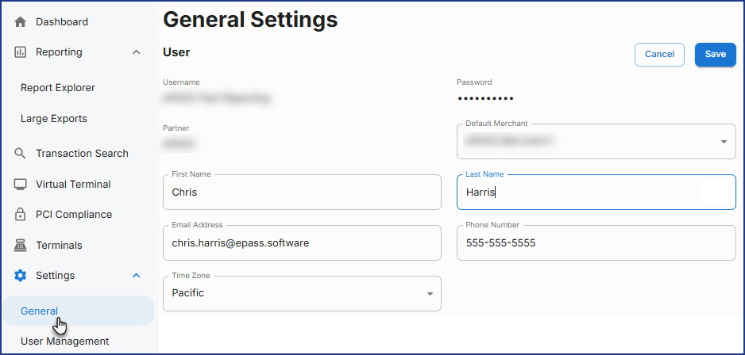Click the Terminals register icon

(x=21, y=246)
